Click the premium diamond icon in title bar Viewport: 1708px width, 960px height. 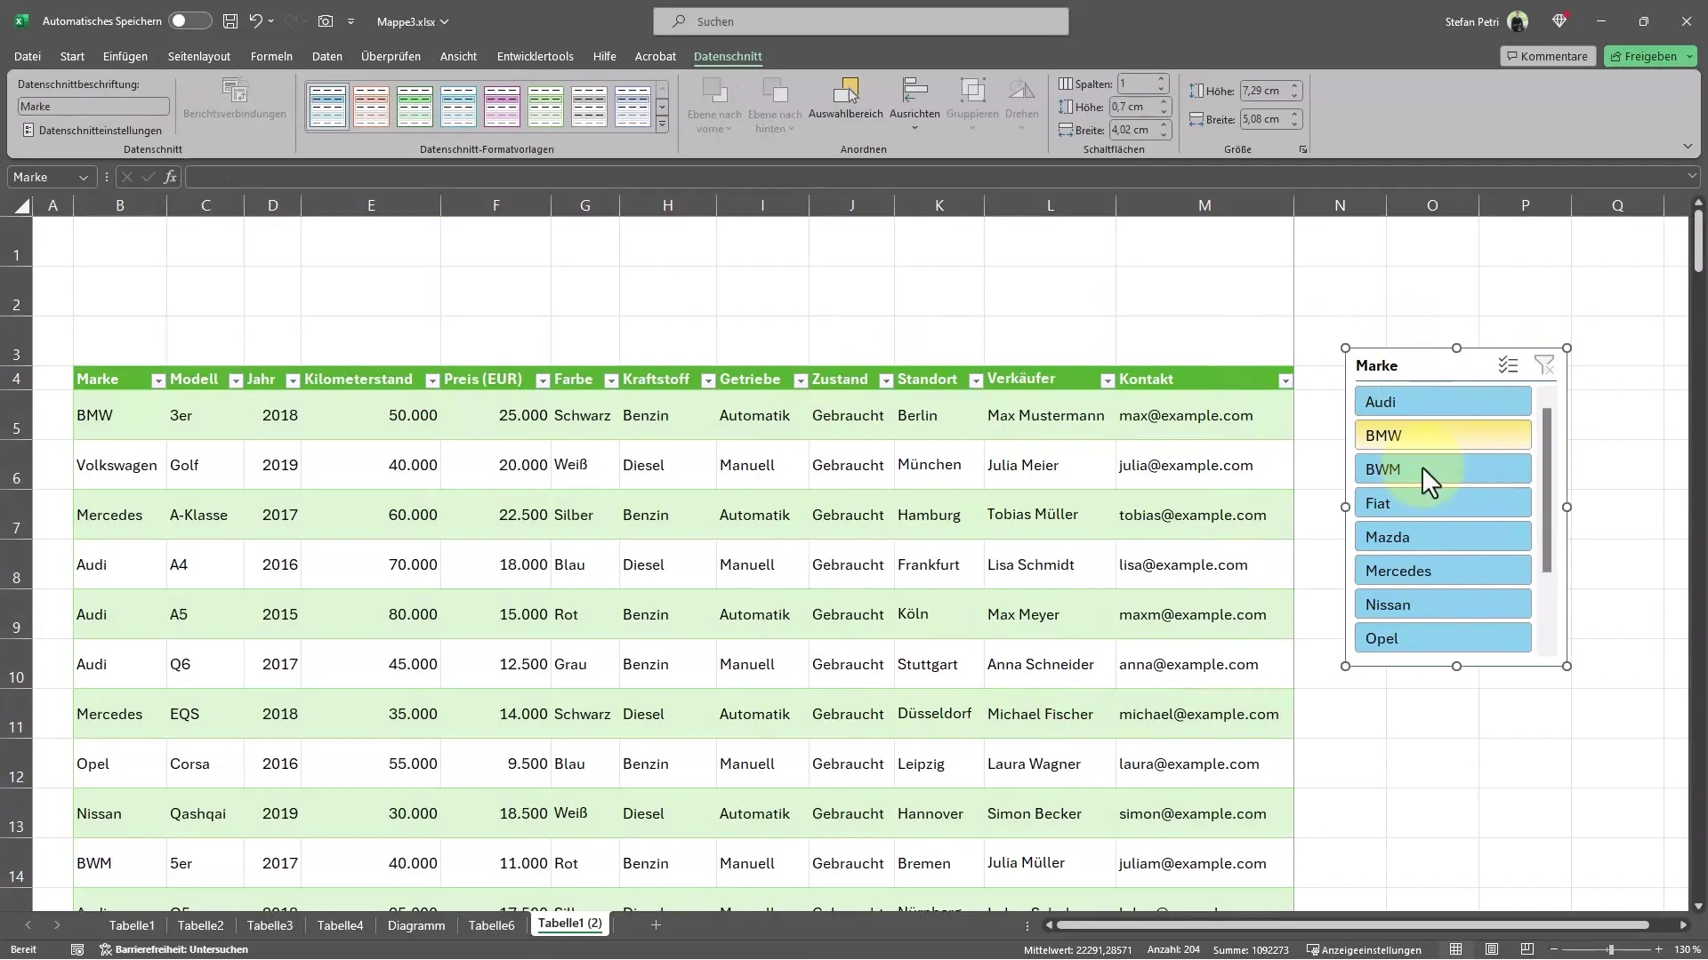pyautogui.click(x=1559, y=20)
